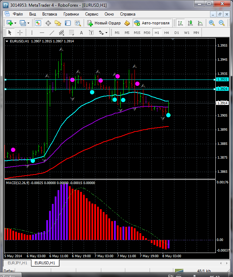The height and width of the screenshot is (277, 233).
Task: Click the zoom out magnifier icon
Action: [222, 23]
